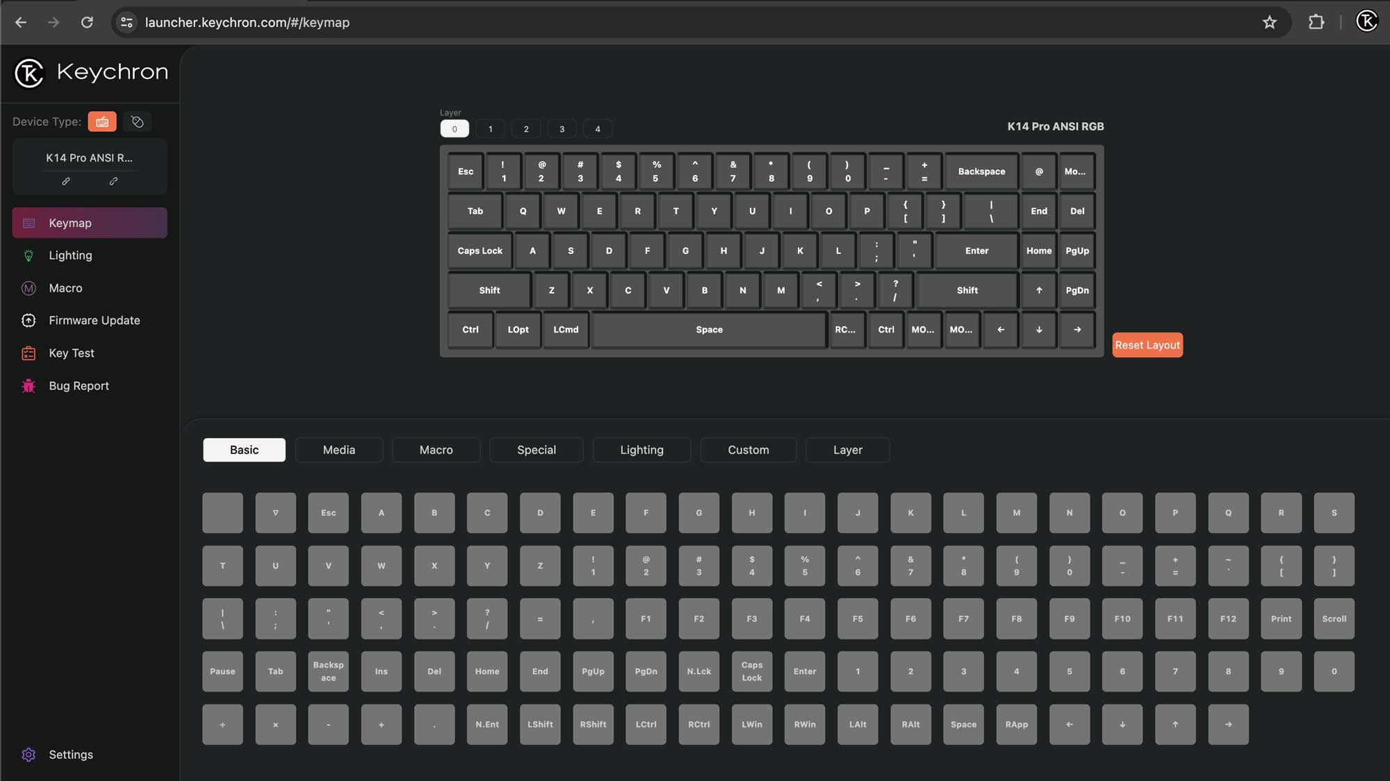
Task: Click the Key Test icon in sidebar
Action: click(28, 353)
